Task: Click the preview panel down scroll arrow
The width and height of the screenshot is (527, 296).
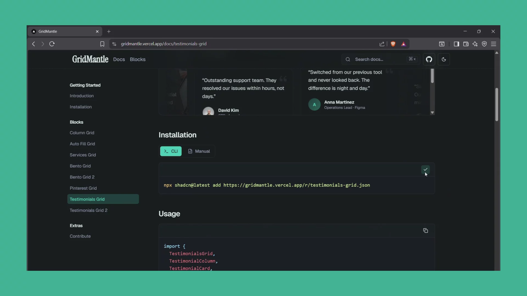Action: pos(432,113)
